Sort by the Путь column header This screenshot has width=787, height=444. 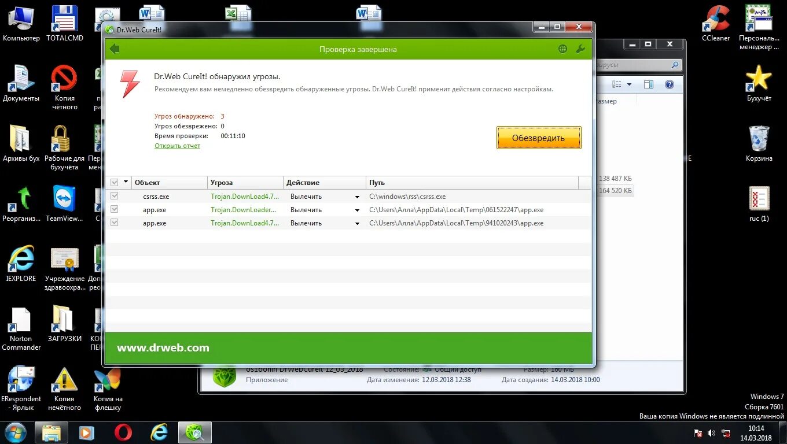click(472, 183)
